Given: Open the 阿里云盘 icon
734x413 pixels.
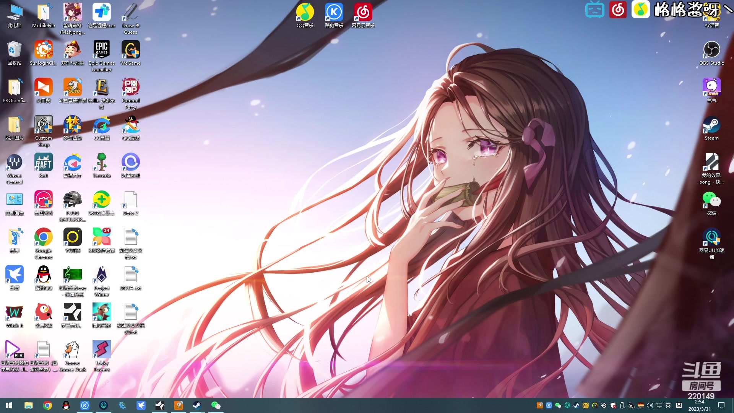Looking at the screenshot, I should point(131,165).
